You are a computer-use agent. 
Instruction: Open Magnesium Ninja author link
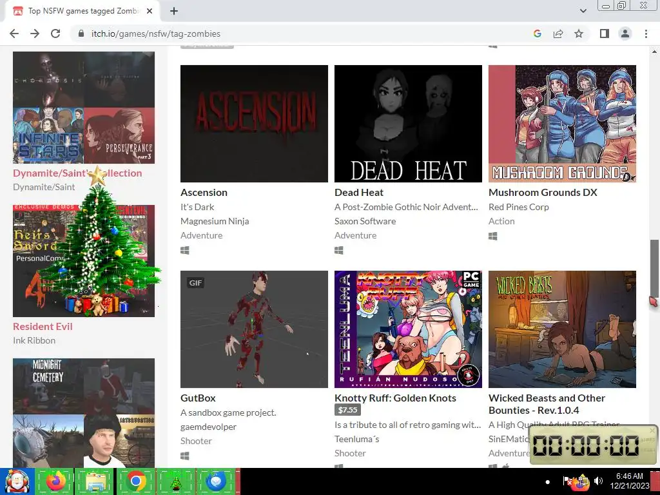click(215, 221)
